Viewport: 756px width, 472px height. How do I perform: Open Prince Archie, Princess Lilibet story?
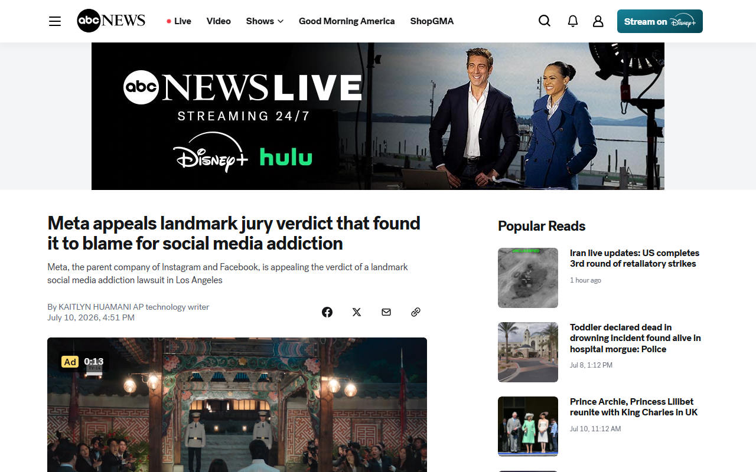tap(634, 407)
